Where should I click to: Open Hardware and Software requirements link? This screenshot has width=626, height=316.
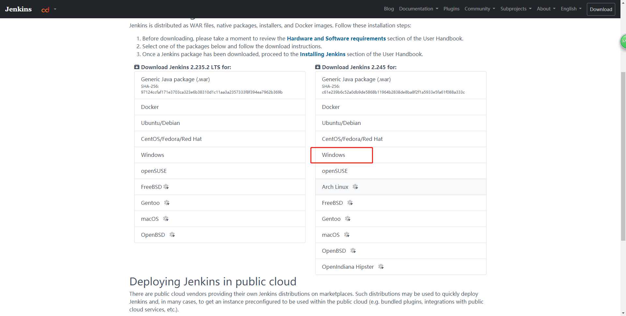click(336, 38)
